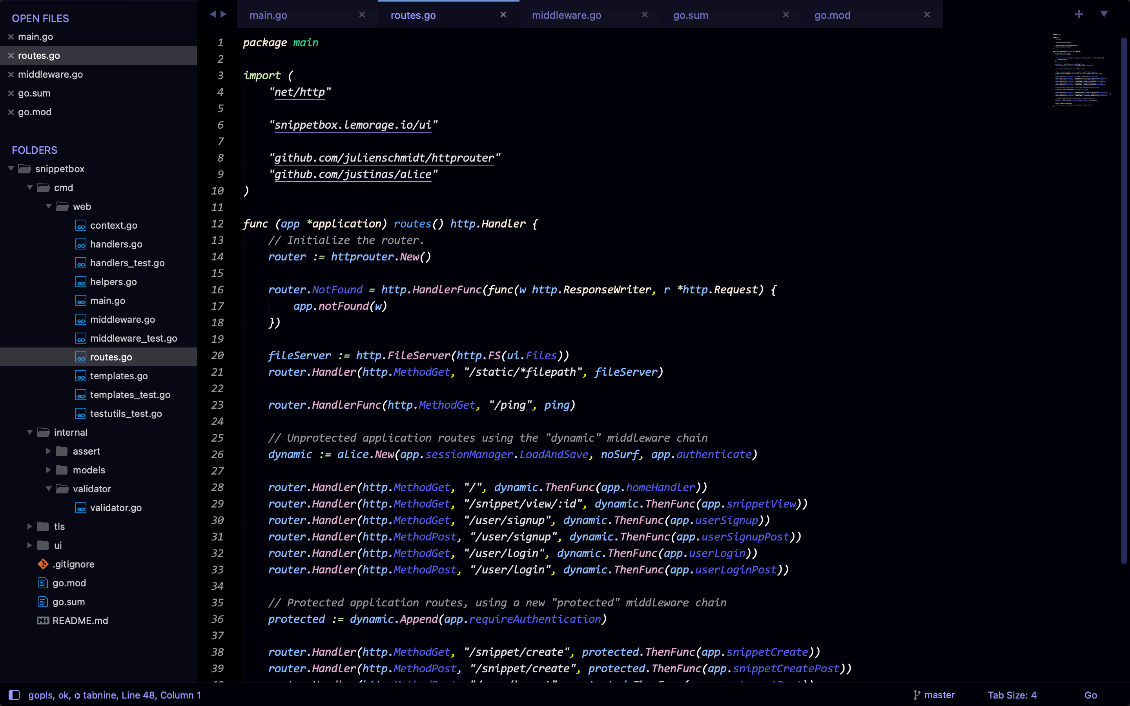Click the new tab plus icon
This screenshot has width=1130, height=706.
point(1079,15)
